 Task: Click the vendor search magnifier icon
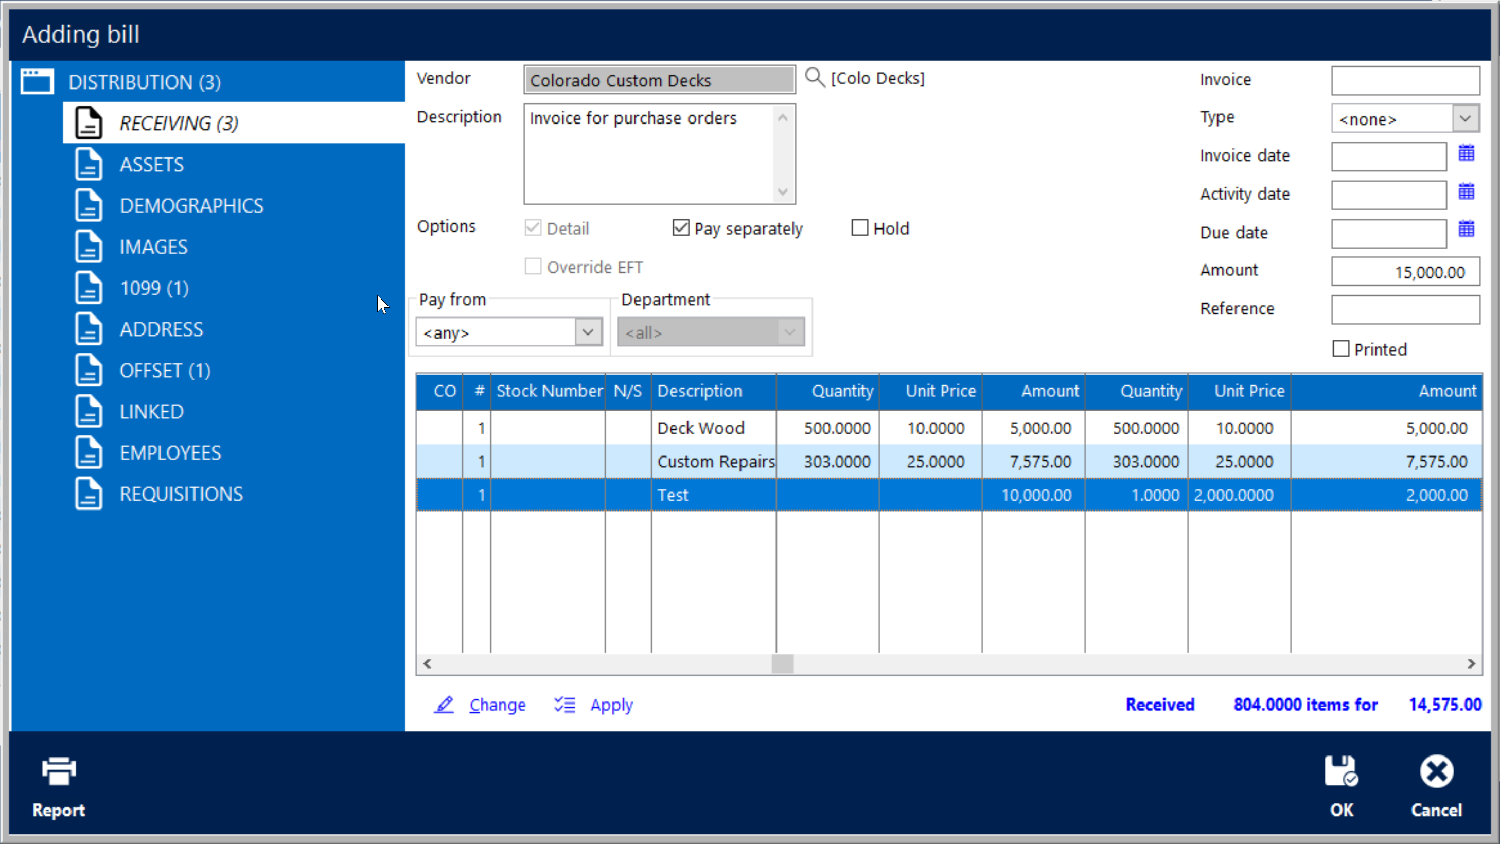point(815,78)
